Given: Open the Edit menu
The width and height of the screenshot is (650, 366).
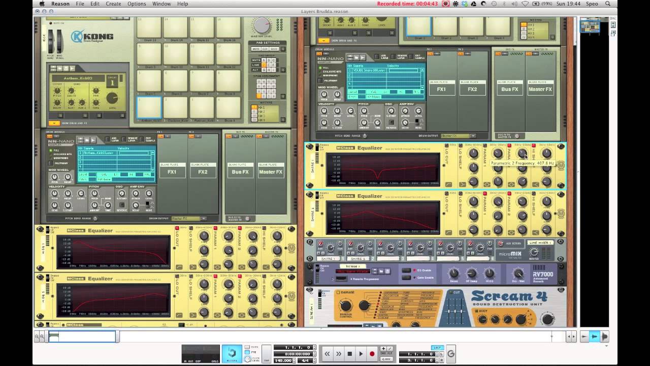Looking at the screenshot, I should coord(95,4).
